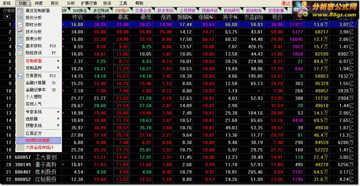Switch to the 多空阵线 tab

[101, 11]
